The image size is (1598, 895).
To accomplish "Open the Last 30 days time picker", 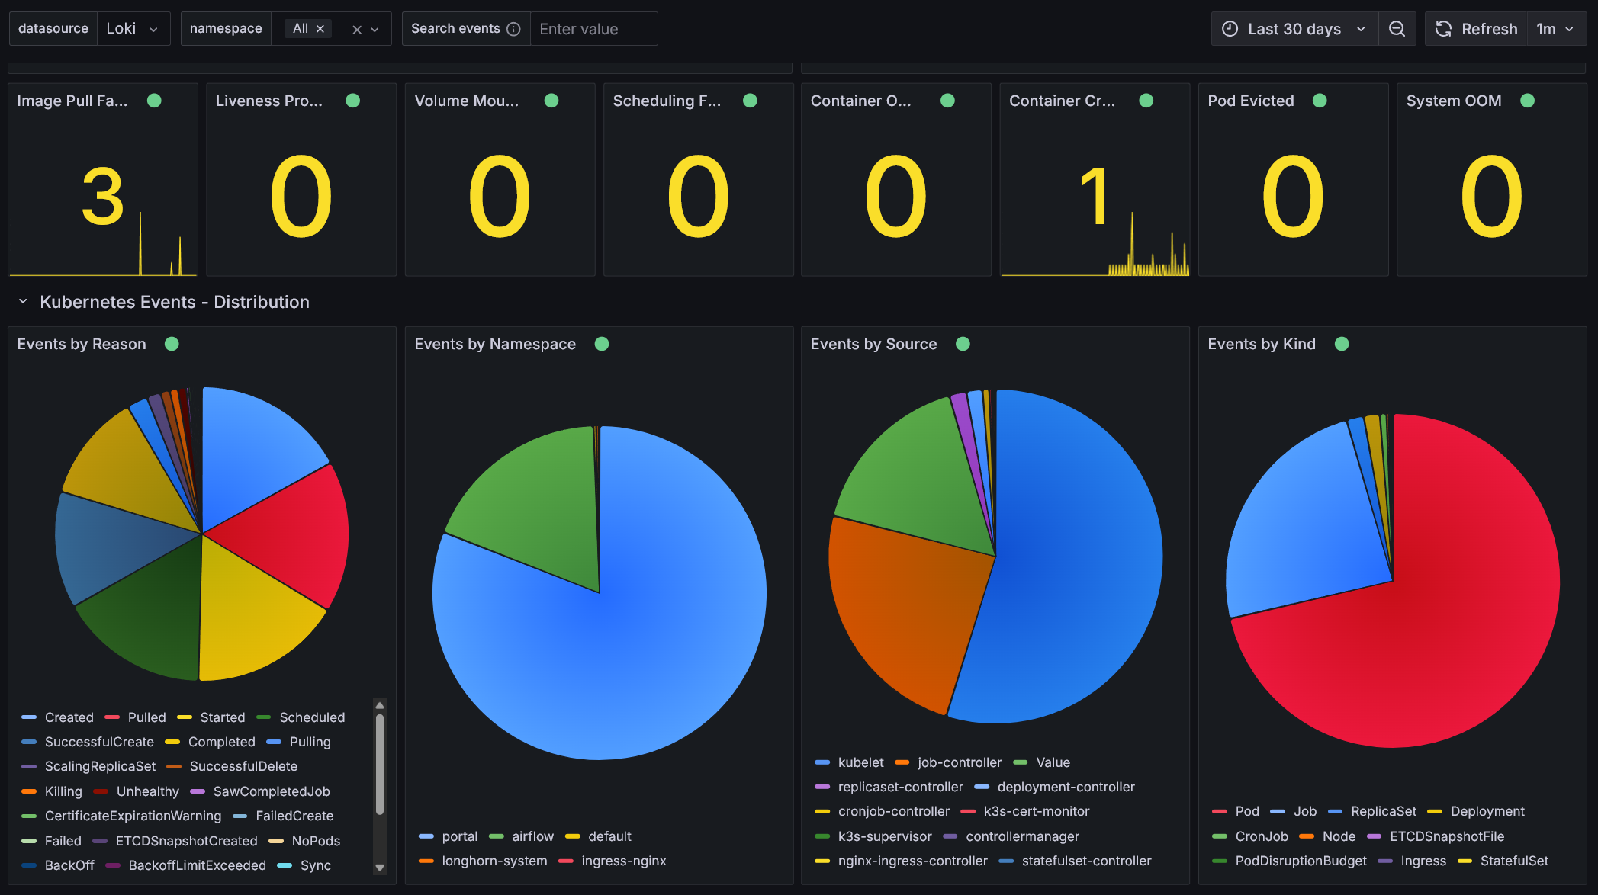I will coord(1294,29).
